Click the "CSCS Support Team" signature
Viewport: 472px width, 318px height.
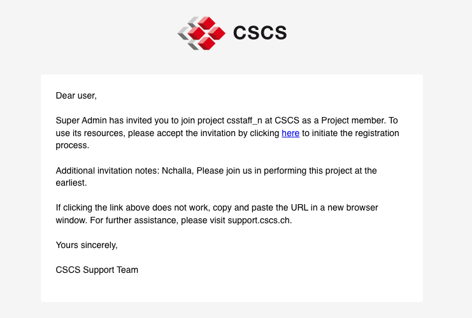click(97, 270)
